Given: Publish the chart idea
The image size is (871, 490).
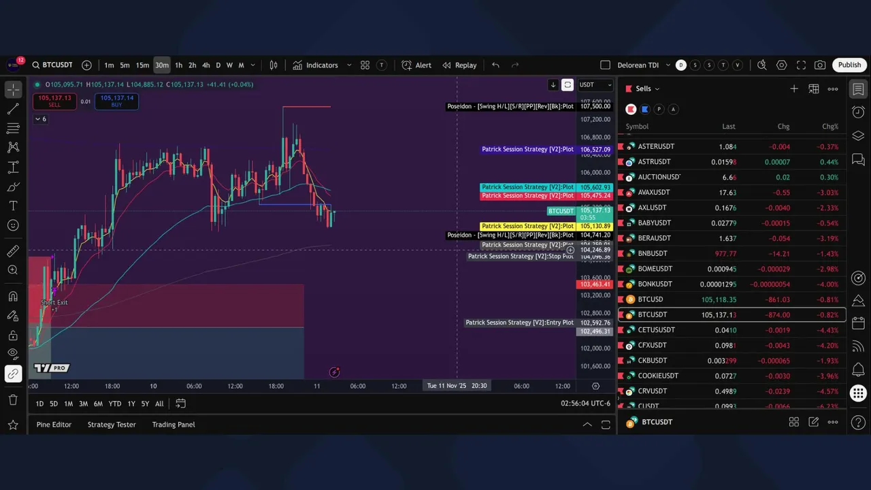Looking at the screenshot, I should (849, 65).
